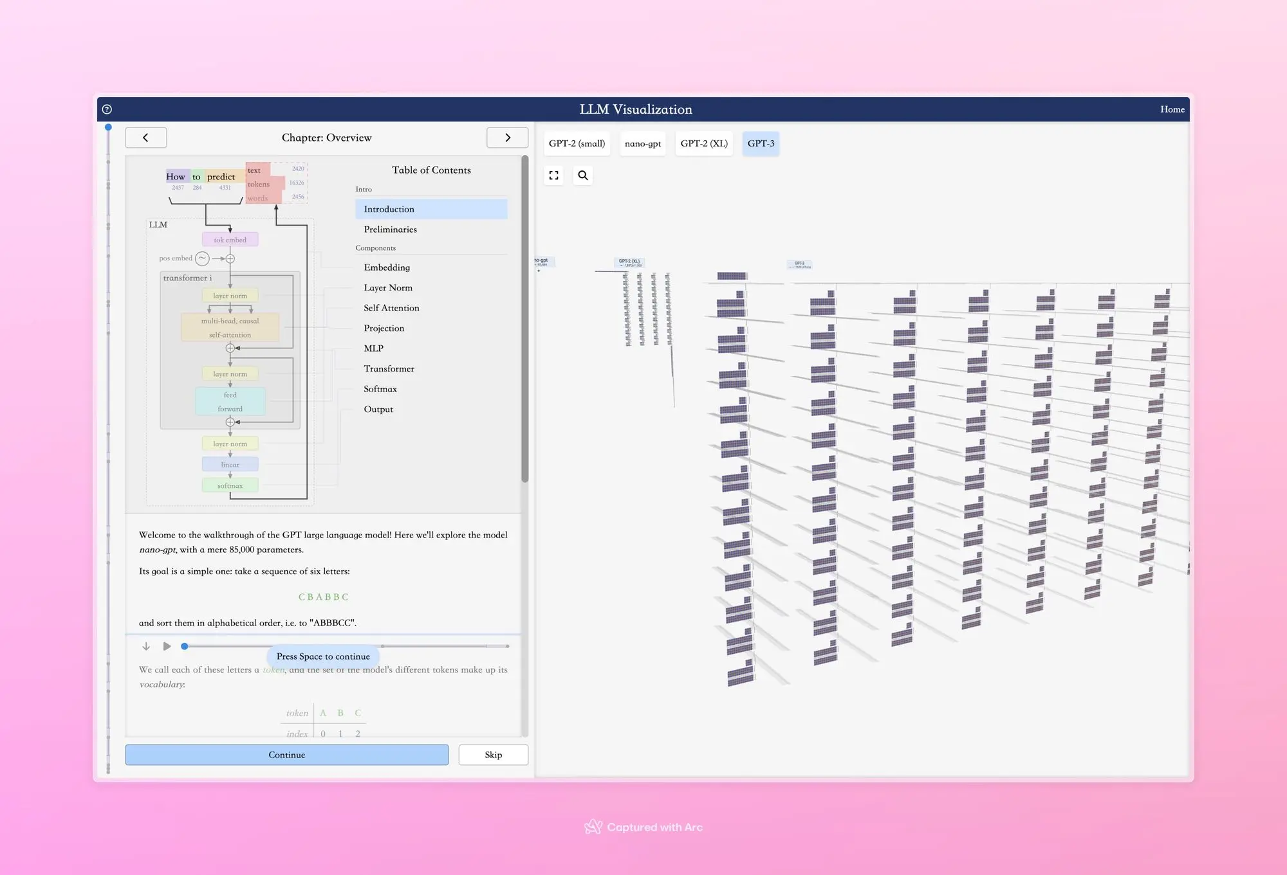The height and width of the screenshot is (875, 1287).
Task: Select the GPT-2 (XL) model
Action: pyautogui.click(x=704, y=143)
